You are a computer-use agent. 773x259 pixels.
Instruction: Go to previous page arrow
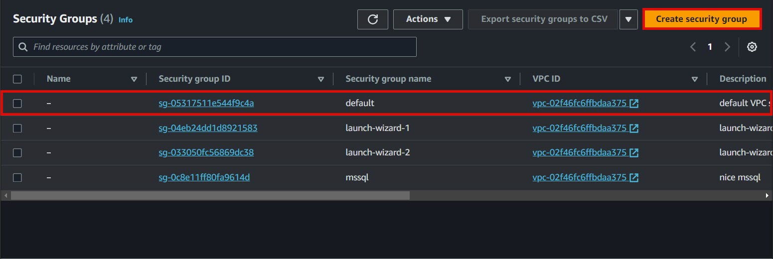[x=693, y=47]
